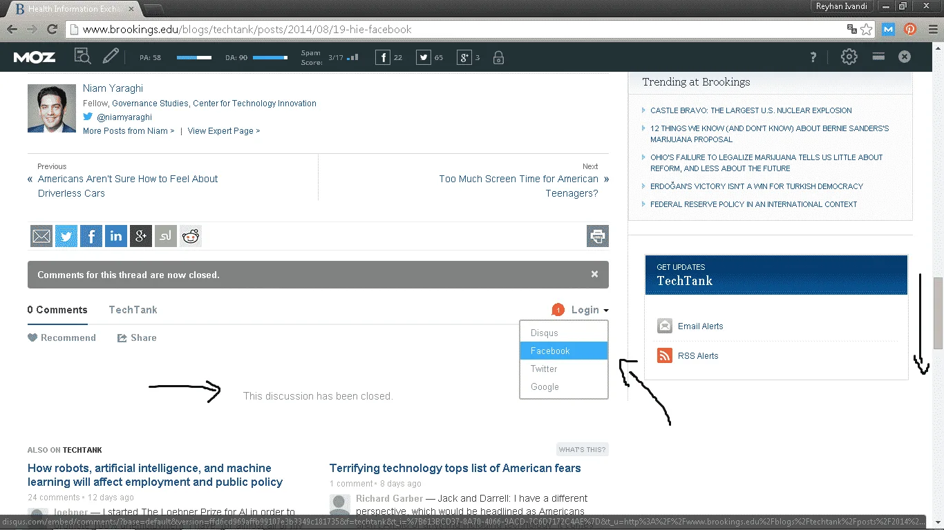944x530 pixels.
Task: Open MozBar settings gear
Action: click(x=849, y=57)
